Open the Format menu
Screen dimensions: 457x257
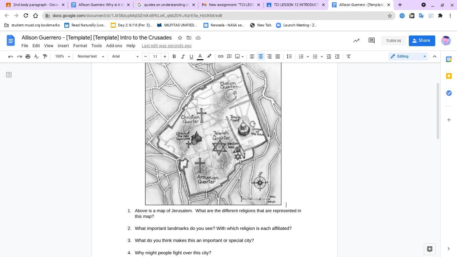pos(80,46)
